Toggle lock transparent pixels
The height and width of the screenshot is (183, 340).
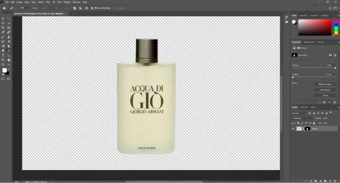[298, 123]
